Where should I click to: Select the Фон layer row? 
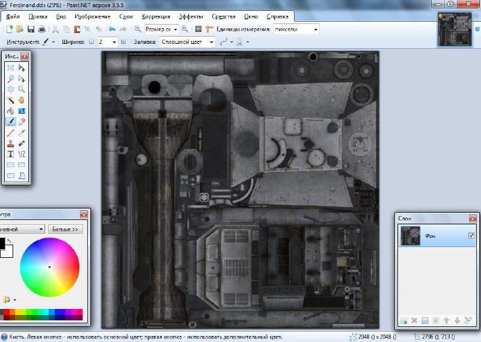437,236
